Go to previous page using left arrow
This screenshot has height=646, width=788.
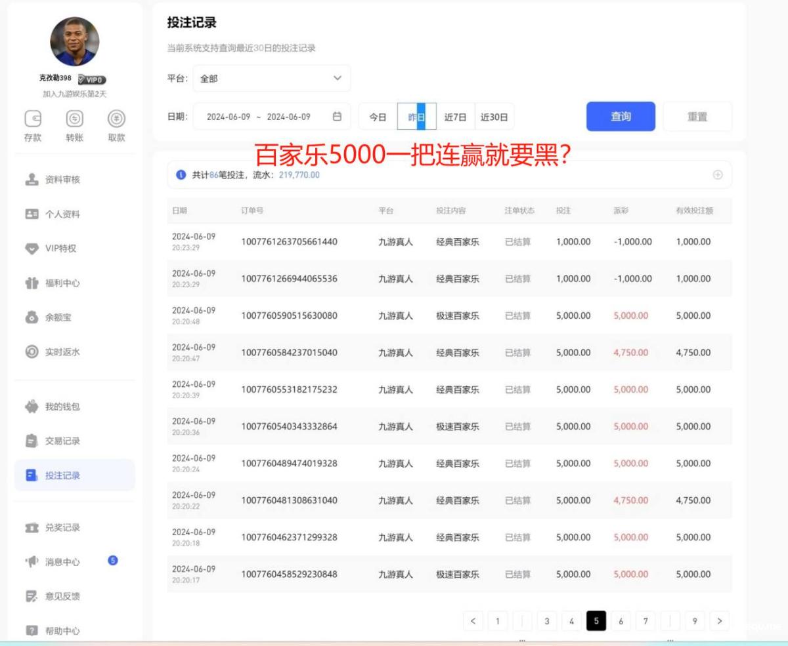[x=473, y=621]
